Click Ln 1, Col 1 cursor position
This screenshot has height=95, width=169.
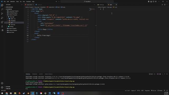point(127,91)
